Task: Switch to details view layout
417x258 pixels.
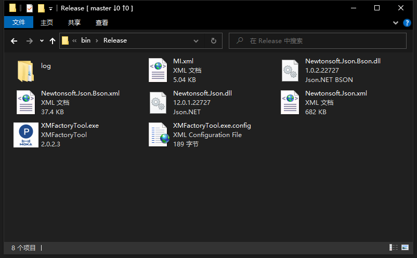Action: click(393, 248)
